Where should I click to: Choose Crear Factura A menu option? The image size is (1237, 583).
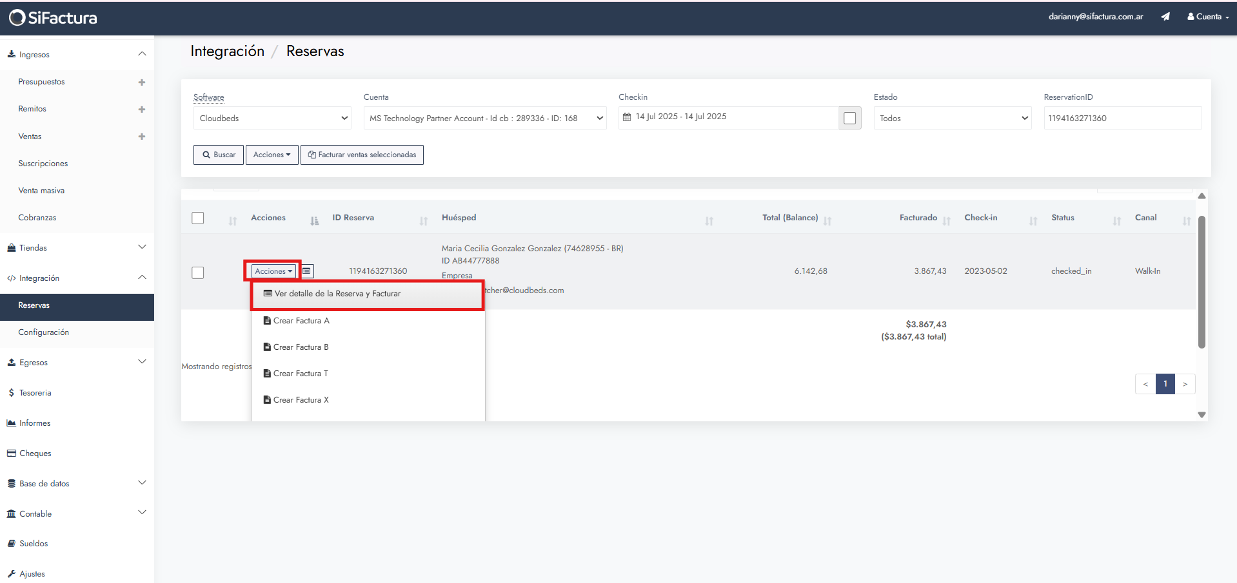(368, 321)
